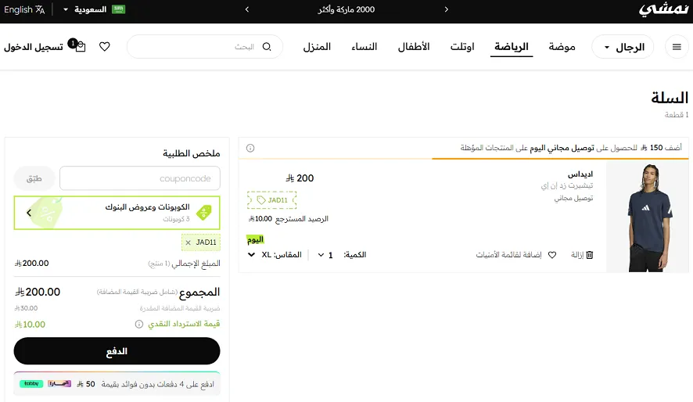Click the ضريبة القيمة المضافة المقدرة row

pos(117,308)
